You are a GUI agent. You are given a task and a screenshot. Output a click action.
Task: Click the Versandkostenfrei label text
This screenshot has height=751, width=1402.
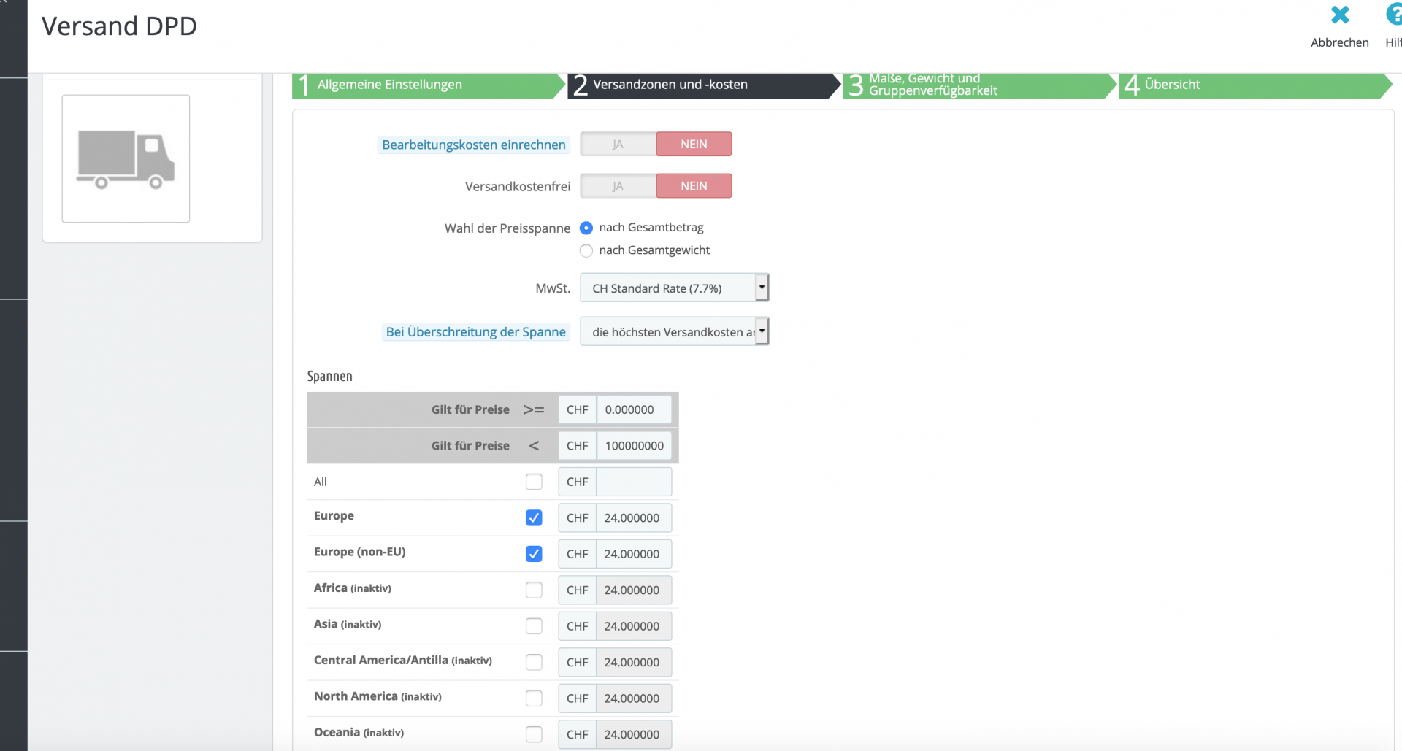(518, 187)
